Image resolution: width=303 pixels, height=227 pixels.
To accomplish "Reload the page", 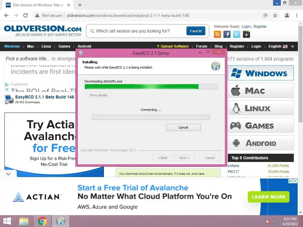I will click(x=25, y=15).
